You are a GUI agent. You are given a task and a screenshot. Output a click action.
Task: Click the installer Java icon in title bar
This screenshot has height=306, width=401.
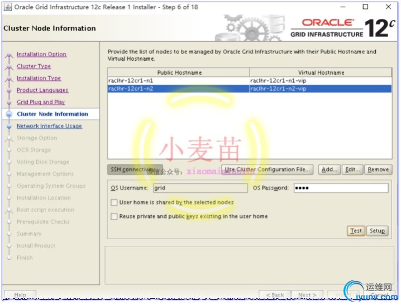tap(8, 7)
